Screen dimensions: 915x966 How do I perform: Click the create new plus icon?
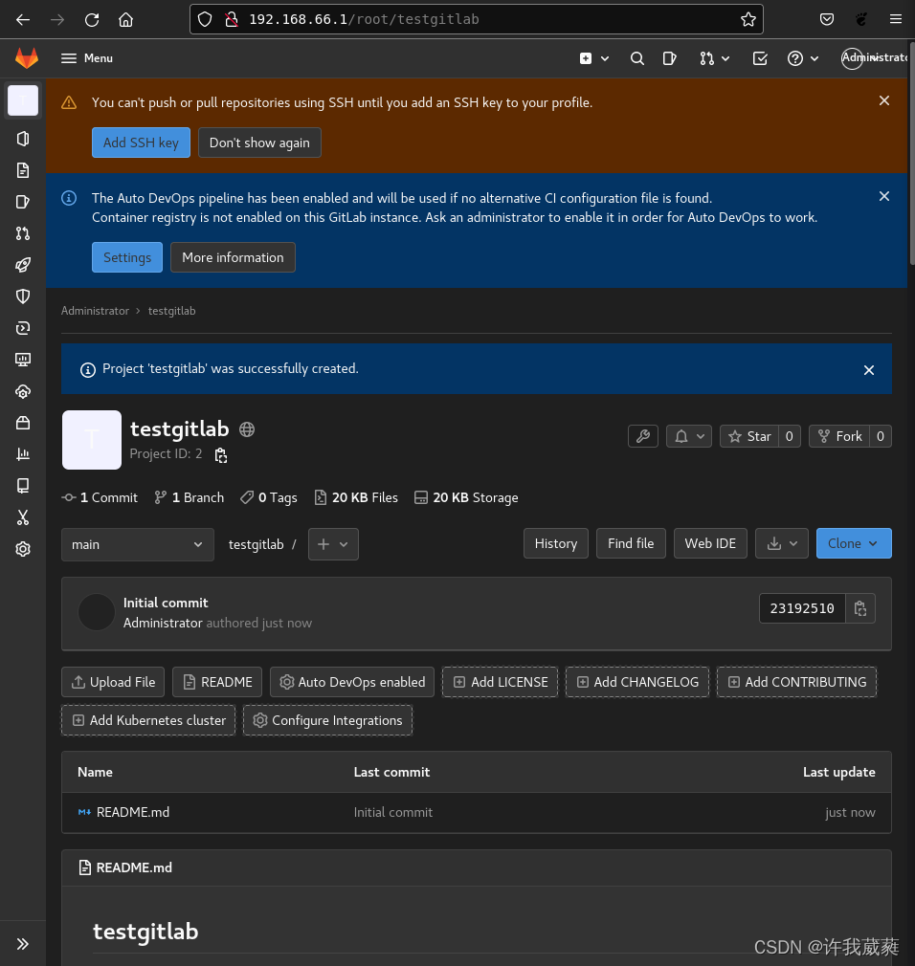586,58
